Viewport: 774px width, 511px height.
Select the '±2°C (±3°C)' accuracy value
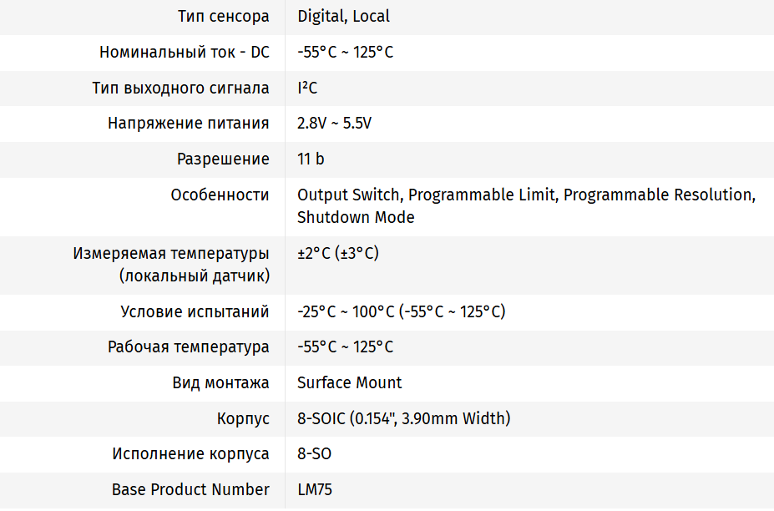coord(337,253)
